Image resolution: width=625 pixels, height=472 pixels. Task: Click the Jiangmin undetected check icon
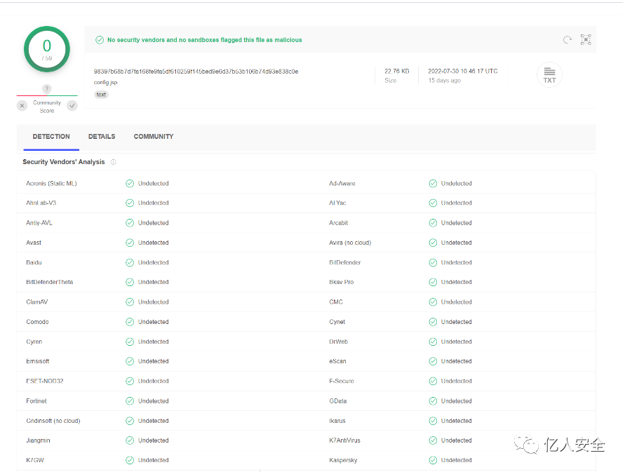(x=130, y=440)
